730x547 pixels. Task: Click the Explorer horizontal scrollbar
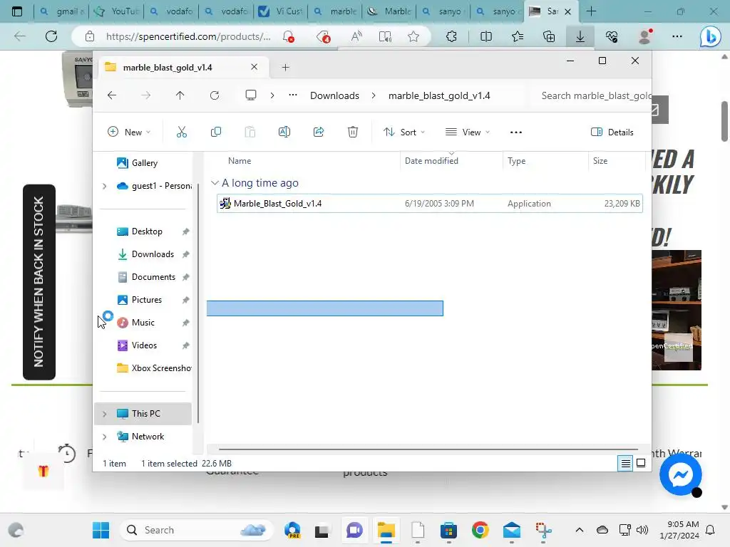click(428, 449)
